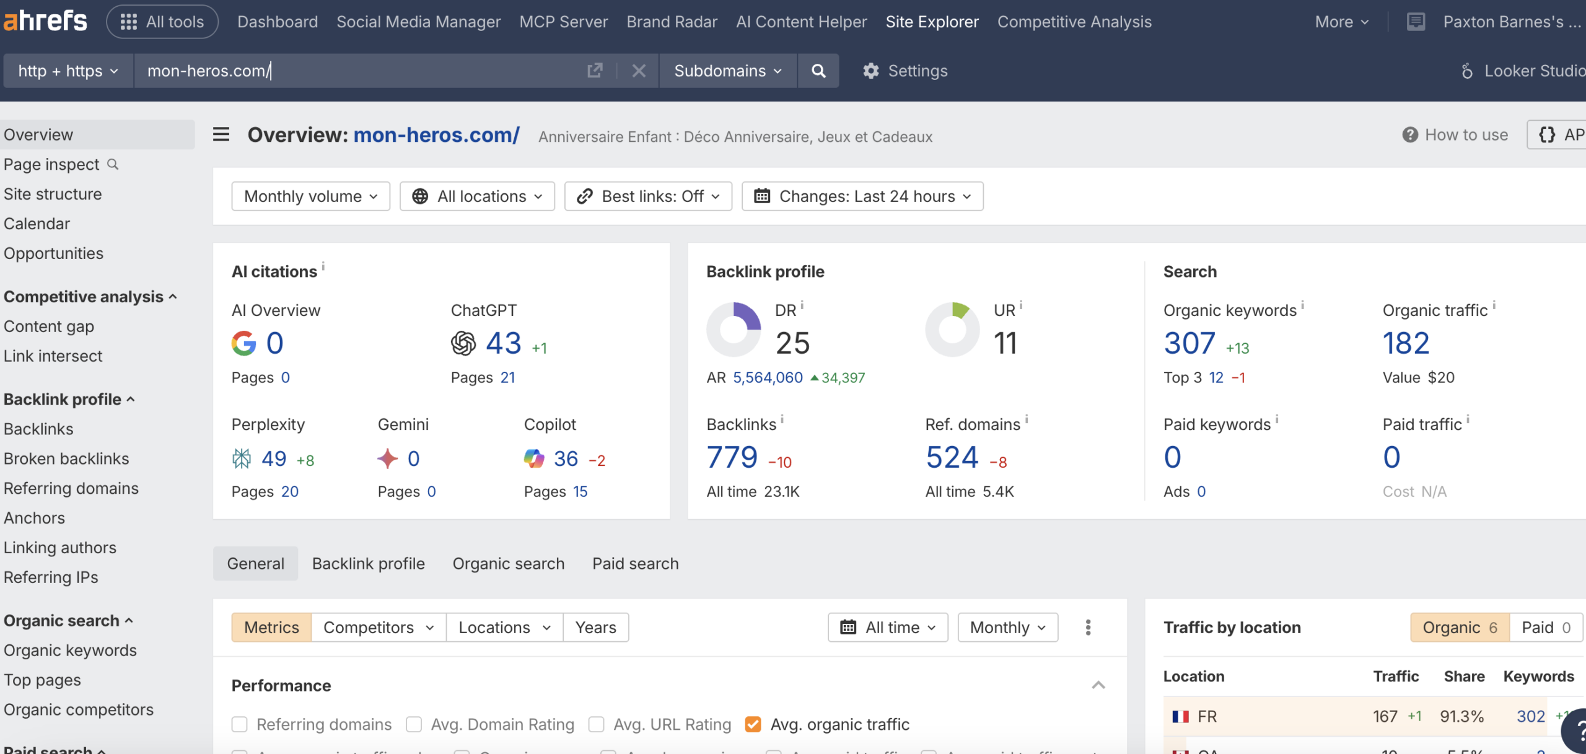Click inside the target URL input field
This screenshot has width=1586, height=754.
[x=372, y=71]
